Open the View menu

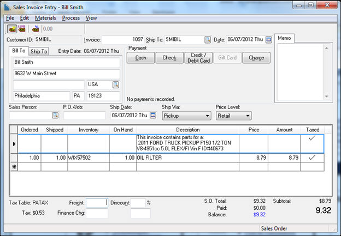(x=91, y=18)
